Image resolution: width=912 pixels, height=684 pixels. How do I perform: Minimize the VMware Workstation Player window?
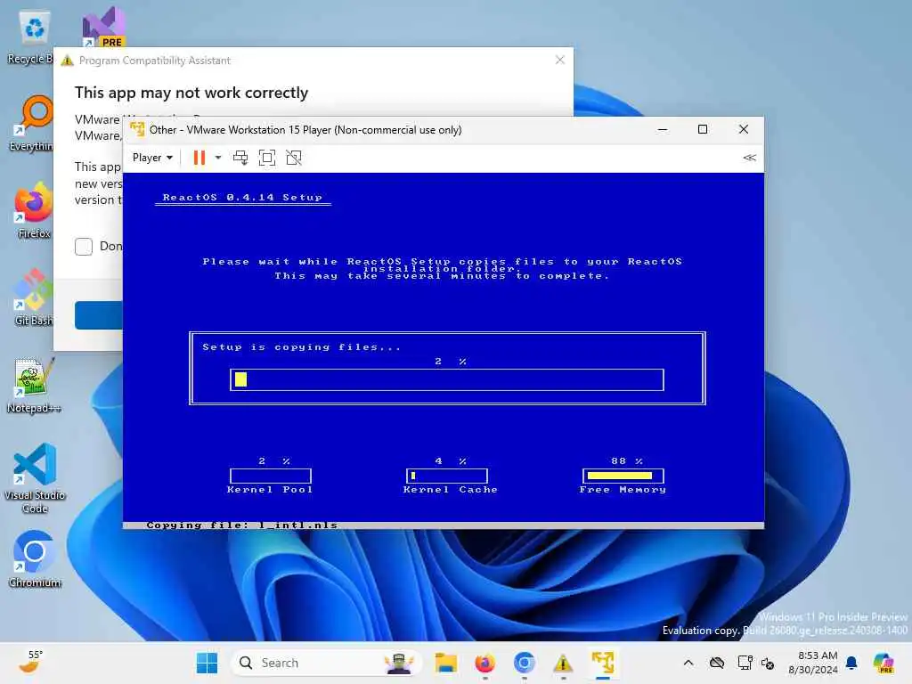663,130
